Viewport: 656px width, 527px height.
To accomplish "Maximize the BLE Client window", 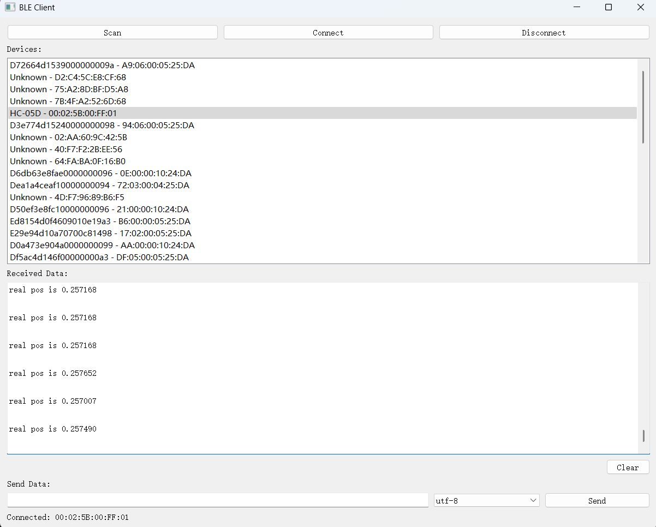I will pos(609,8).
